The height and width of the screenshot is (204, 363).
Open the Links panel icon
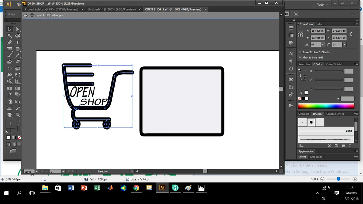291,80
